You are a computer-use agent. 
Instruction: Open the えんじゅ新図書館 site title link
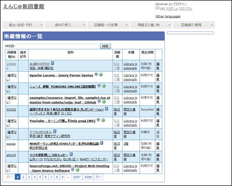coord(24,7)
